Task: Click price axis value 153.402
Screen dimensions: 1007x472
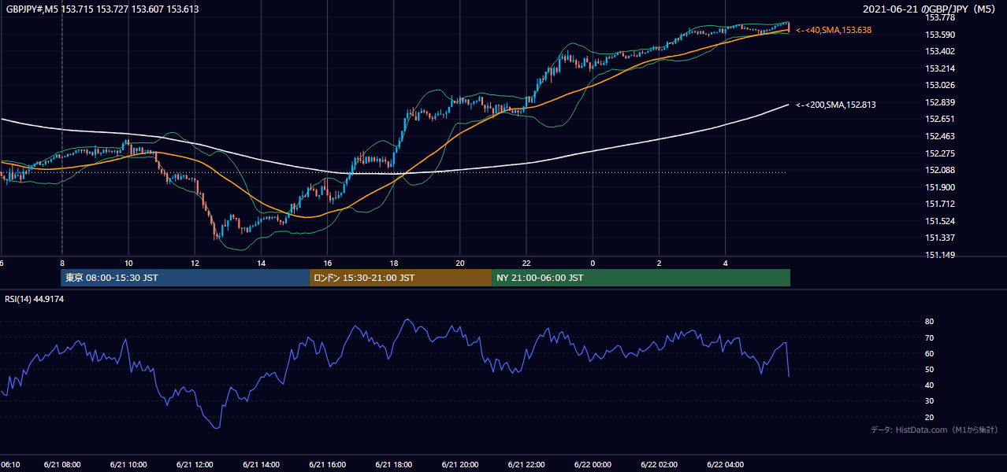Action: [x=939, y=51]
